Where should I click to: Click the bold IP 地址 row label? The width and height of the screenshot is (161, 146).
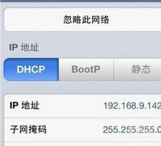point(25,105)
